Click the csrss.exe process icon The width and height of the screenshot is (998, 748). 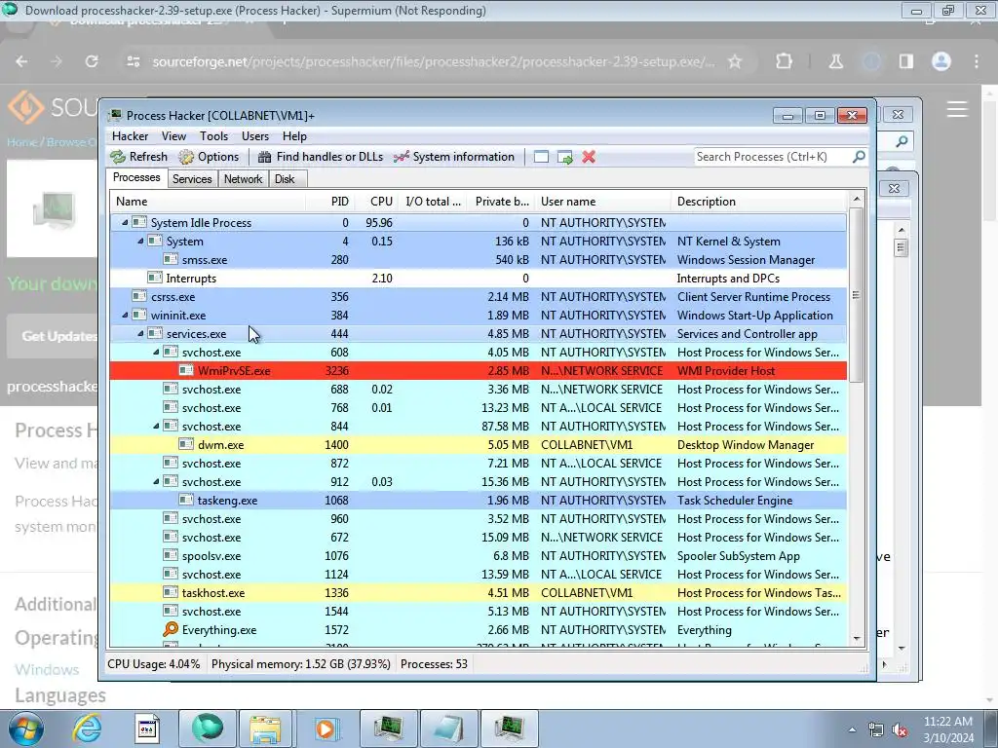tap(139, 296)
